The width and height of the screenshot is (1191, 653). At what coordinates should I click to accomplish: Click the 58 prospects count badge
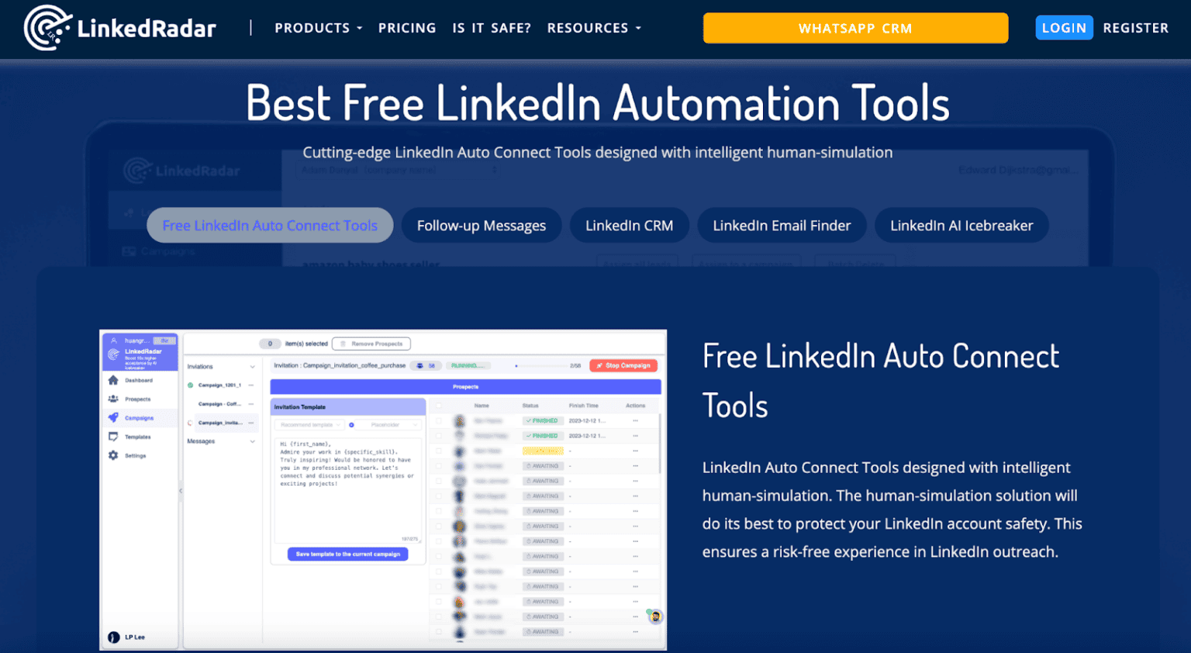click(426, 365)
